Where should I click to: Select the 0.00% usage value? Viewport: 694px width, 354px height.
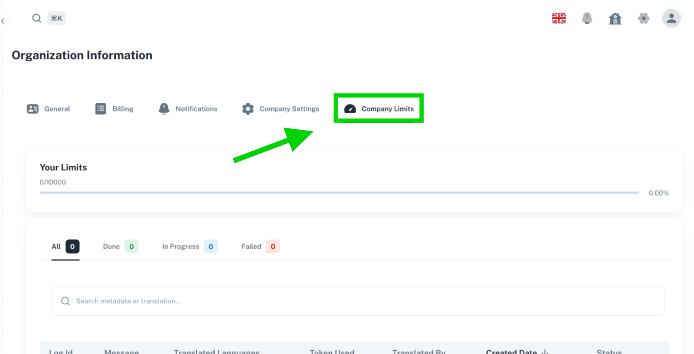pos(658,193)
